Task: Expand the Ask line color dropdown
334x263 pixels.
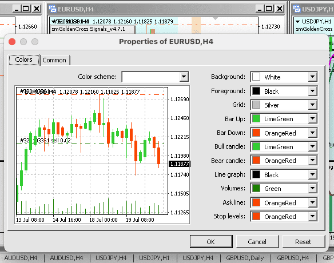Action: pyautogui.click(x=312, y=202)
